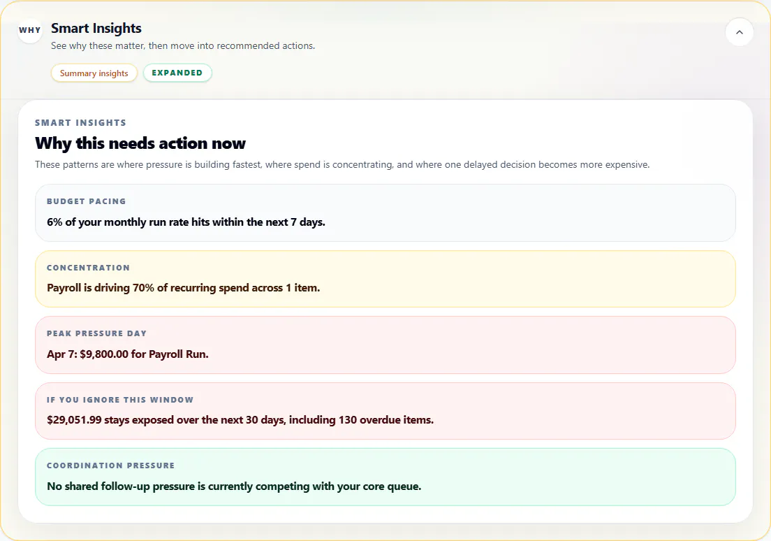771x541 pixels.
Task: Click the 'See why these matter' subtitle
Action: pos(183,45)
